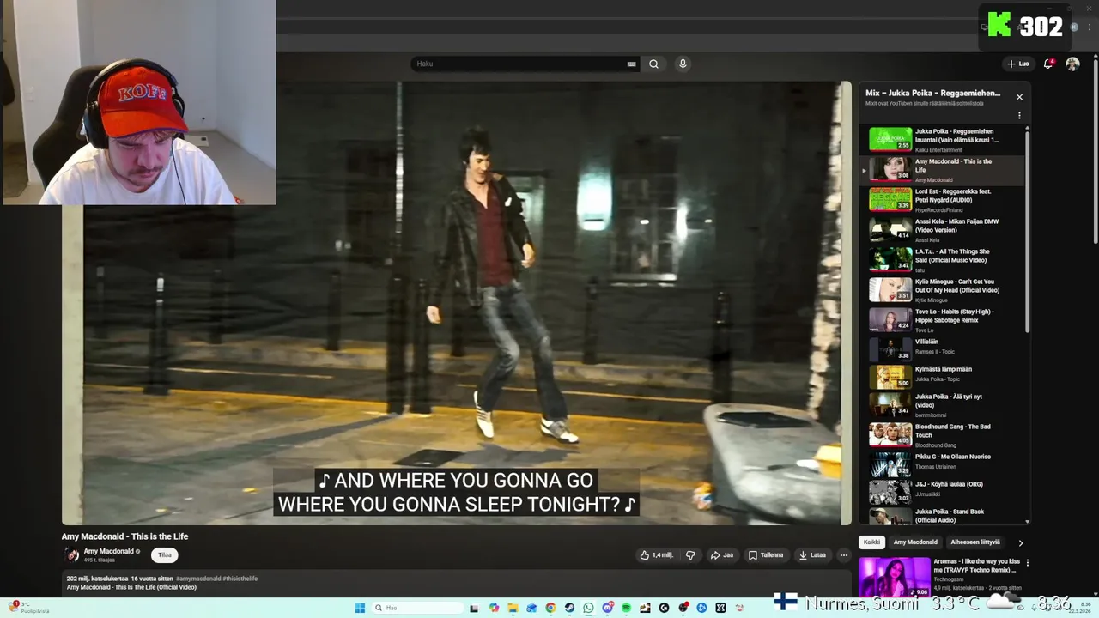Image resolution: width=1099 pixels, height=618 pixels.
Task: Open more actions ellipsis under video
Action: pos(843,555)
